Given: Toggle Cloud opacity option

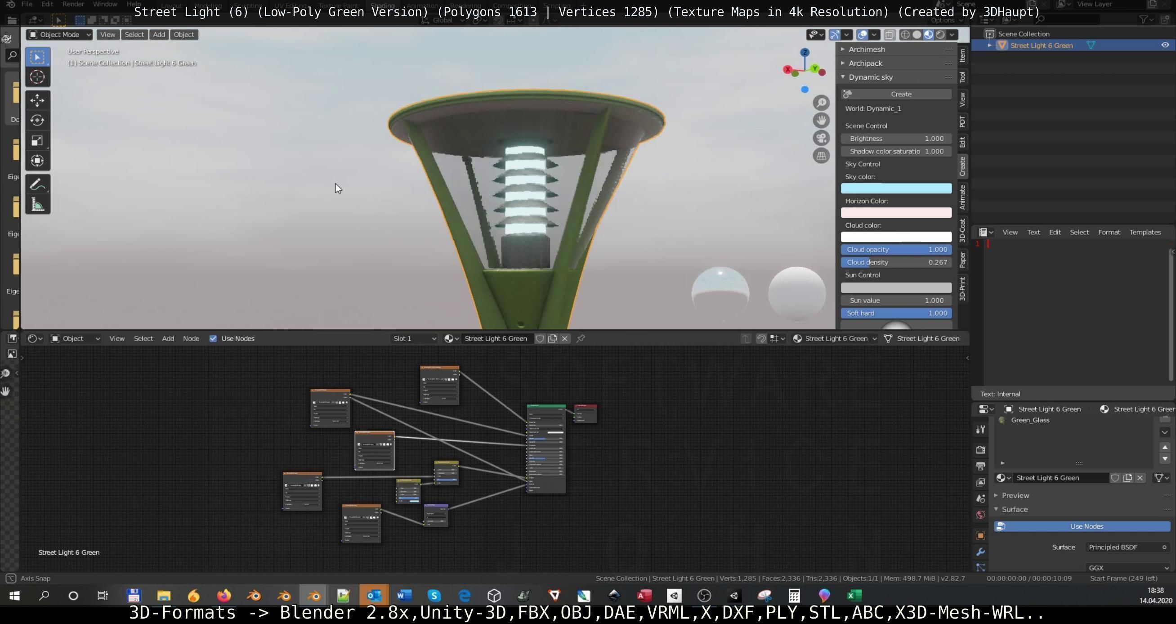Looking at the screenshot, I should (896, 249).
